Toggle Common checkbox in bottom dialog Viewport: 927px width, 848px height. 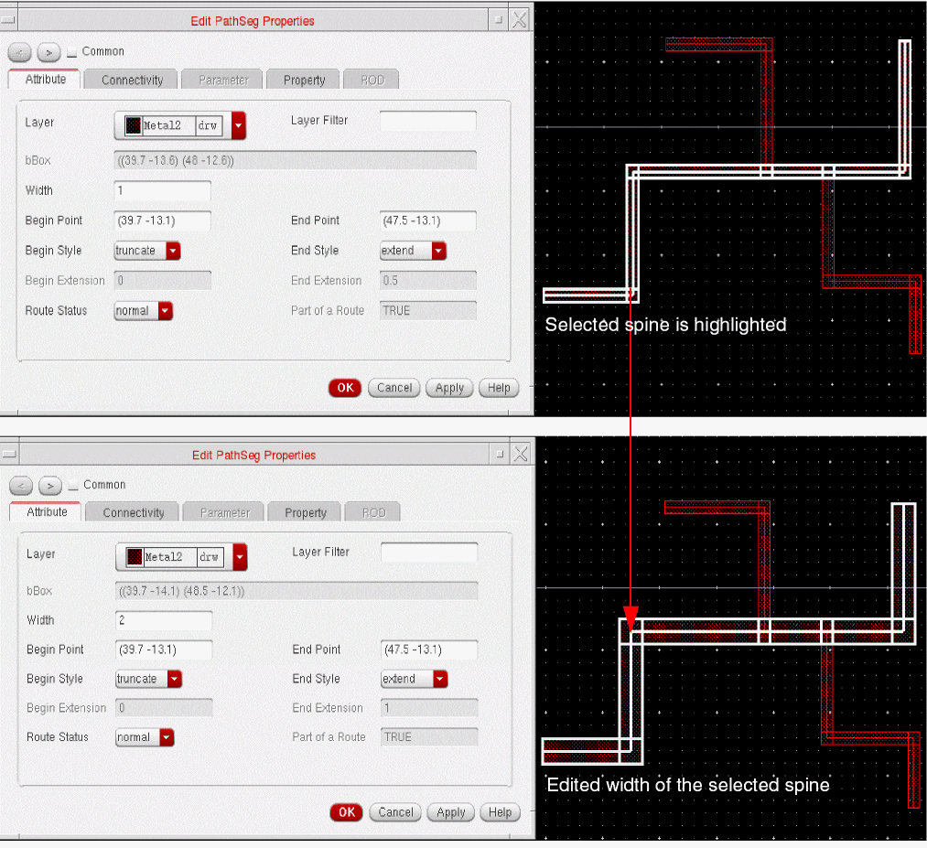pyautogui.click(x=72, y=486)
